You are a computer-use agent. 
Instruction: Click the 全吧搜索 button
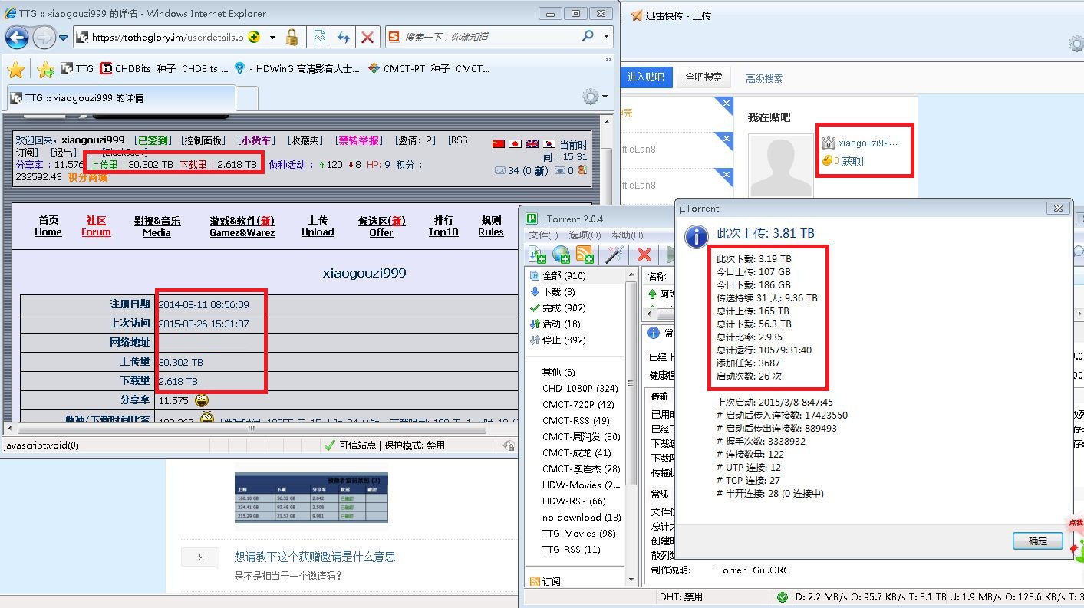(x=703, y=77)
